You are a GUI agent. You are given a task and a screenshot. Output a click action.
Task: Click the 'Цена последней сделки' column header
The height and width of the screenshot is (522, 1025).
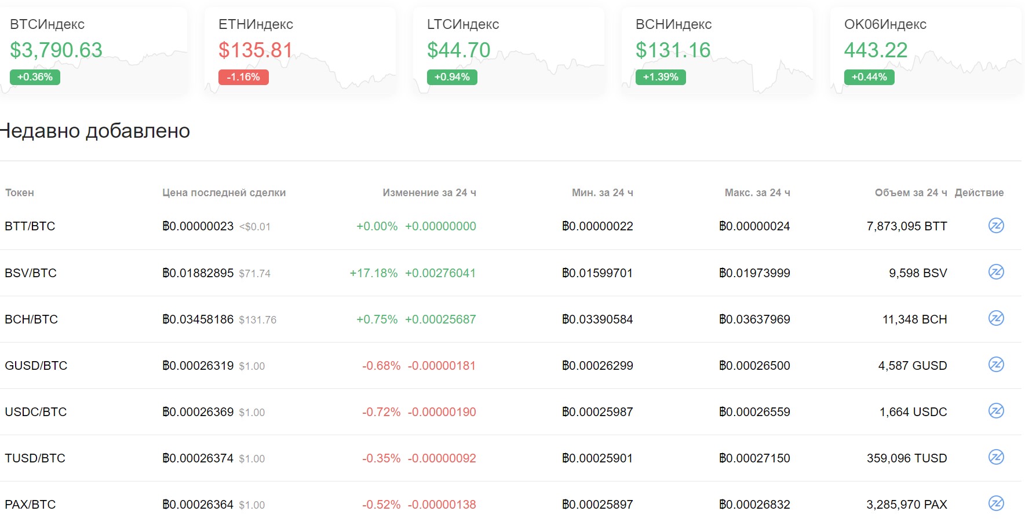[224, 193]
